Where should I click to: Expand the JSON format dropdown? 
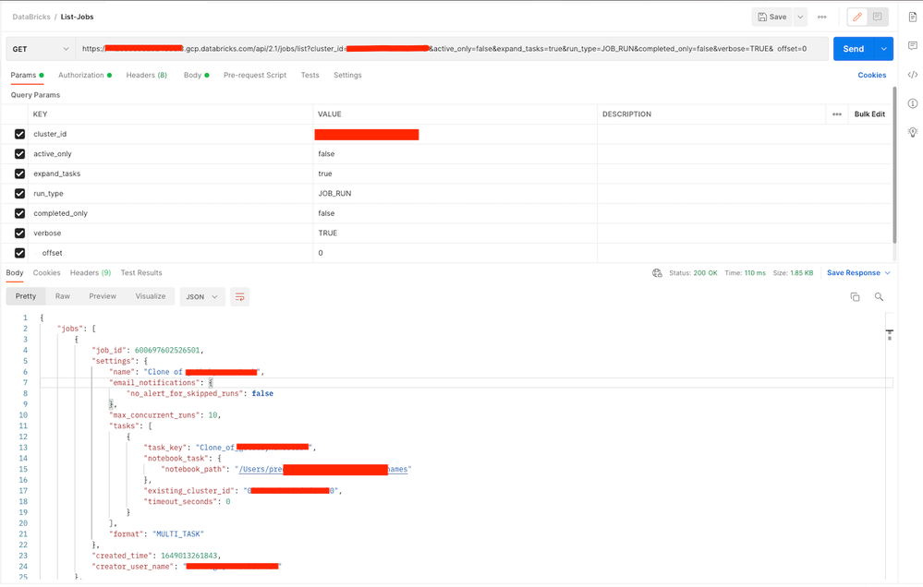201,296
